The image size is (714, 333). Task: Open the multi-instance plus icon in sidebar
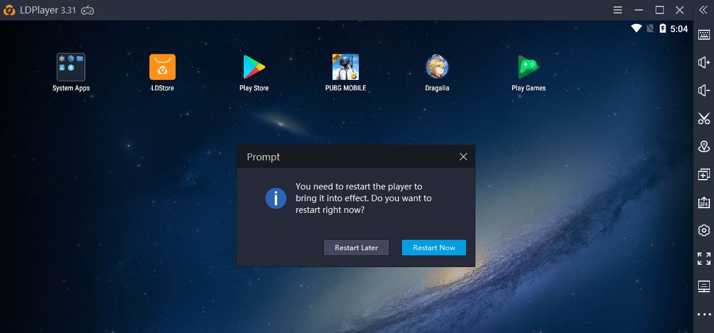click(703, 174)
